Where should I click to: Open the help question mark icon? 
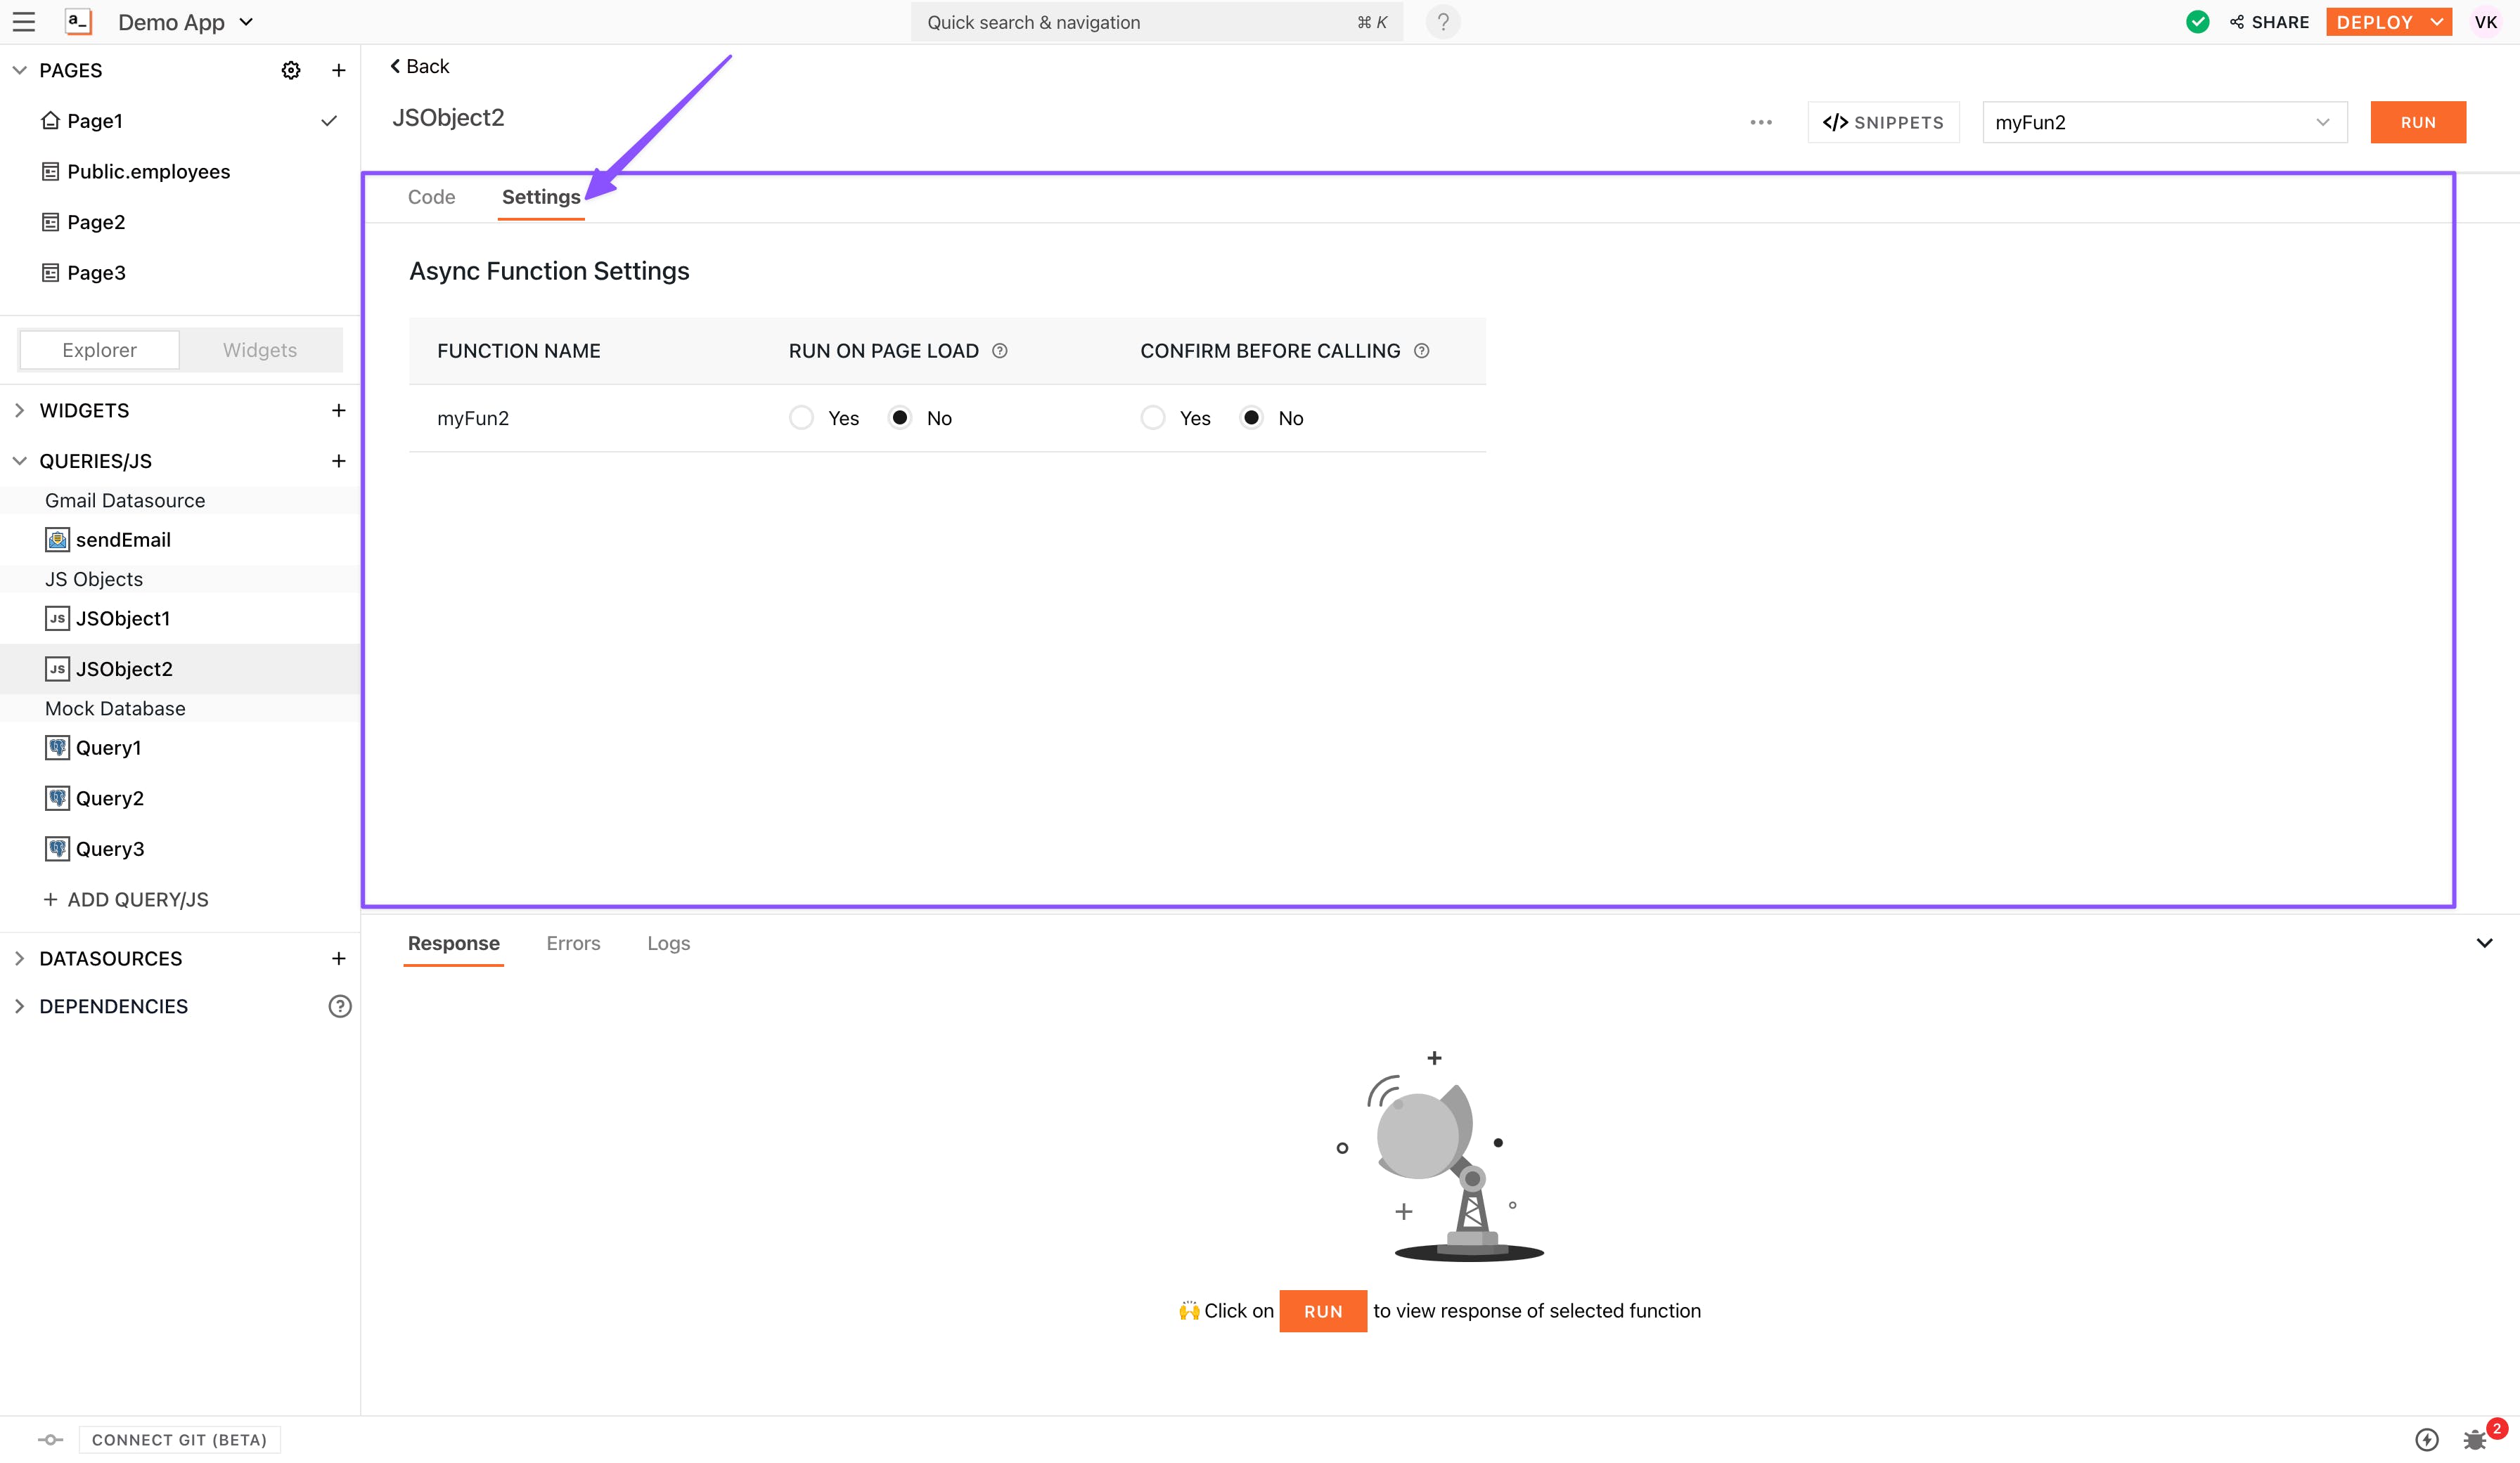pyautogui.click(x=1442, y=22)
